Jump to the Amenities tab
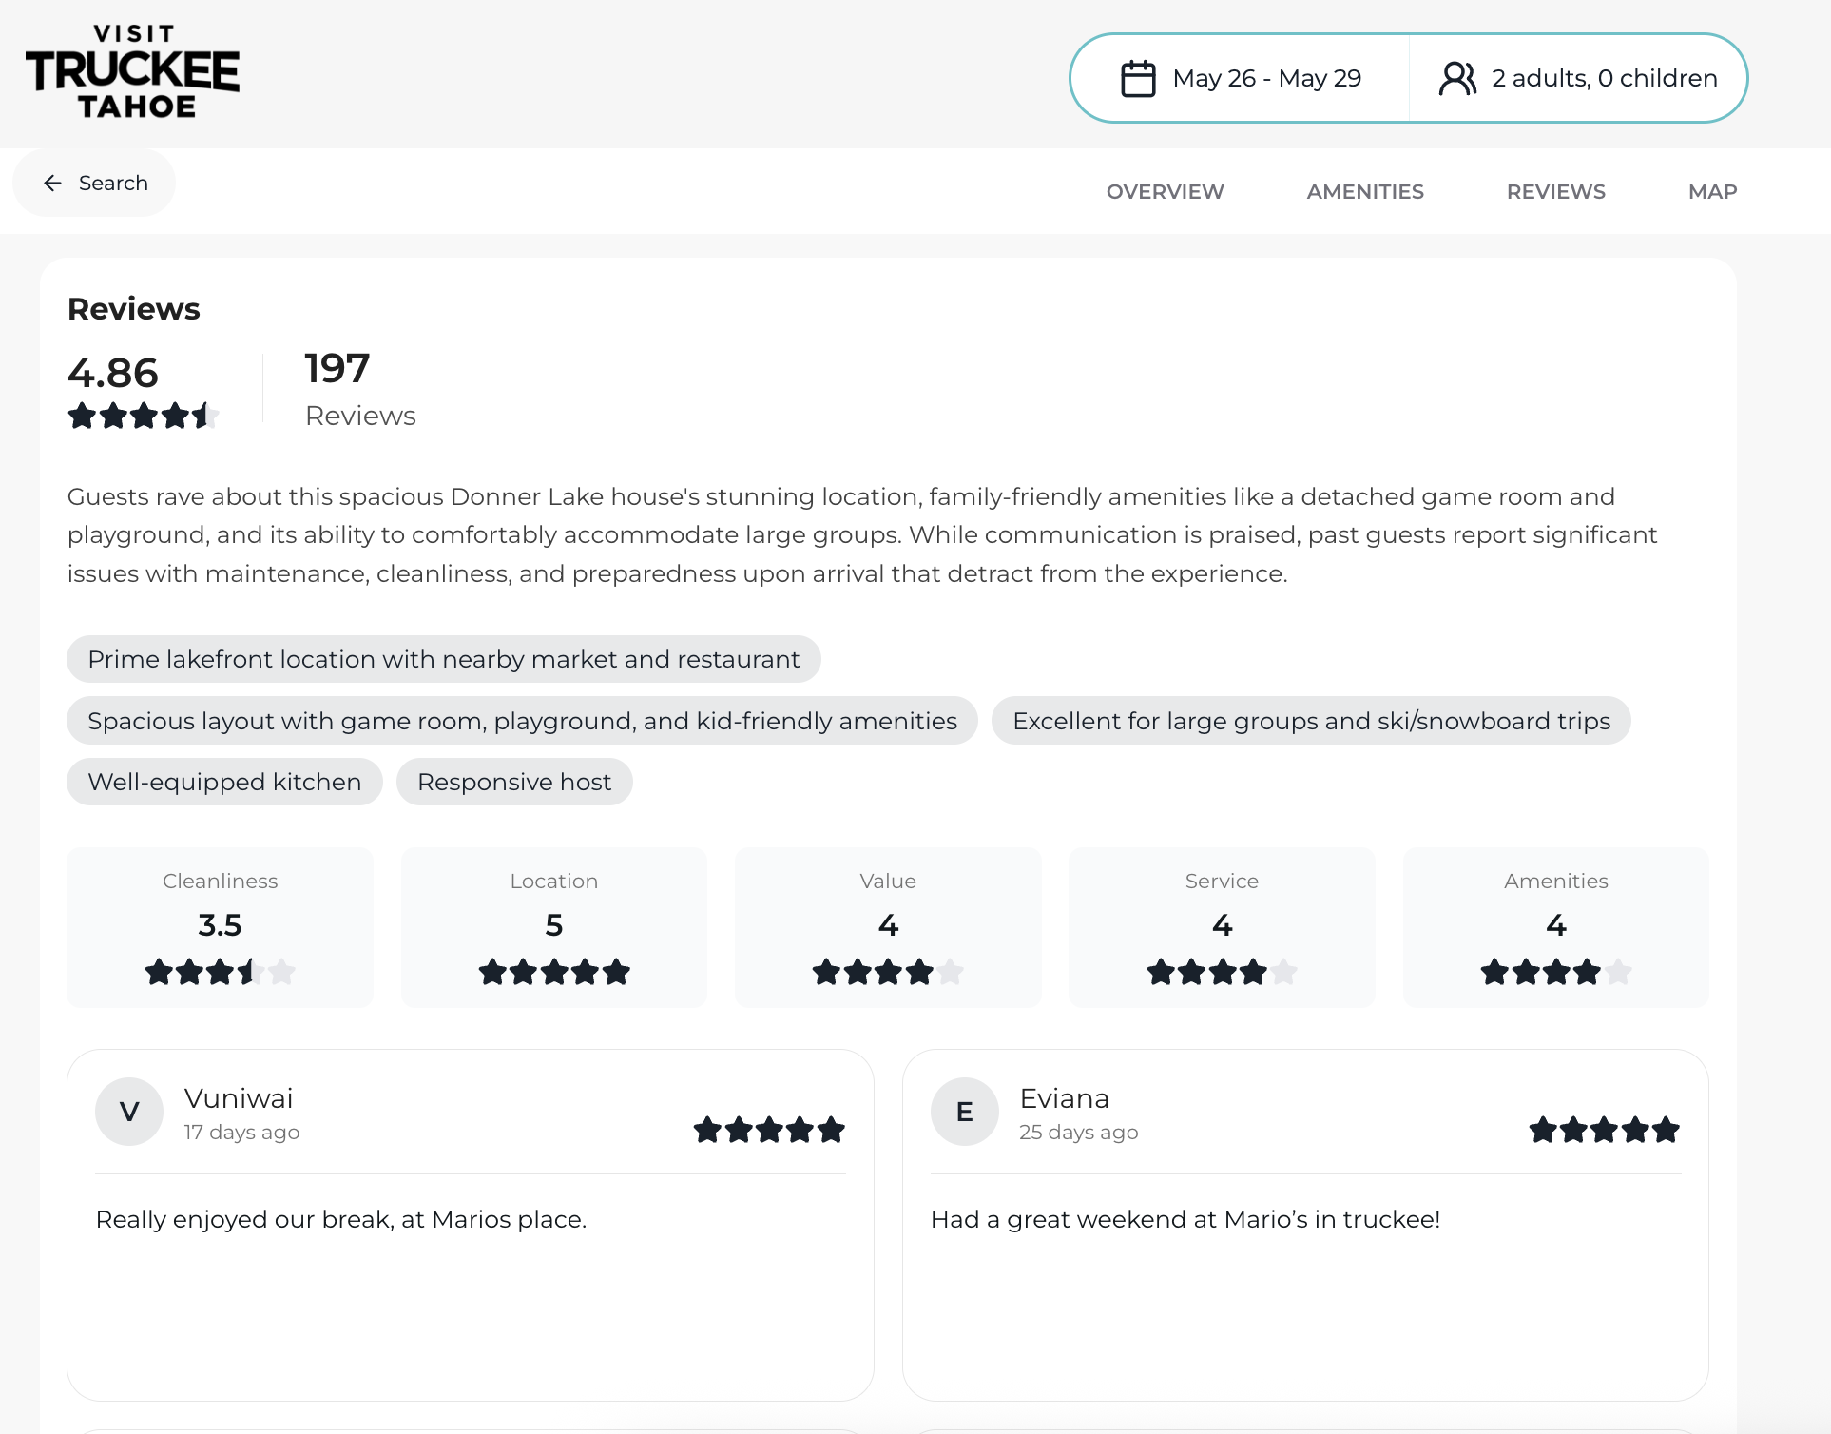This screenshot has width=1831, height=1434. (1364, 191)
